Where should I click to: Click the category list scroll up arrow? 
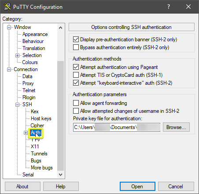pyautogui.click(x=60, y=28)
